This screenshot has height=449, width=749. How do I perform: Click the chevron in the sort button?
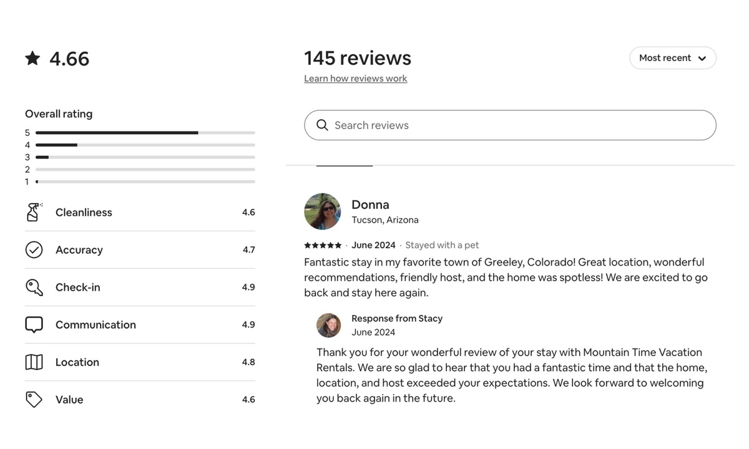702,59
